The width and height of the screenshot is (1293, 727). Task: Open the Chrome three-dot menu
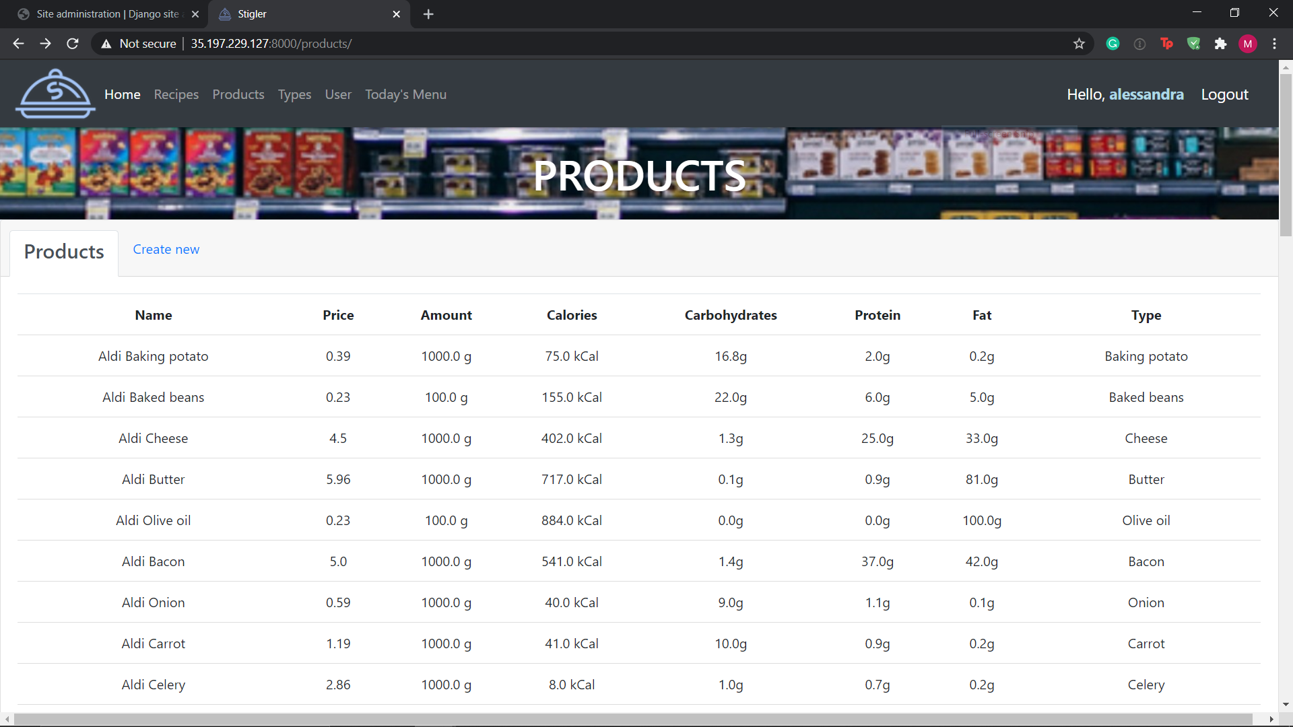click(x=1274, y=44)
